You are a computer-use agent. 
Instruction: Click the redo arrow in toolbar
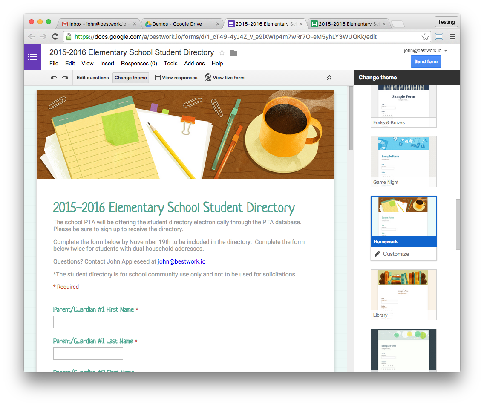click(65, 78)
